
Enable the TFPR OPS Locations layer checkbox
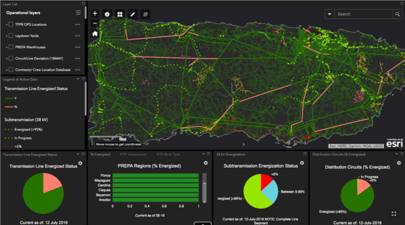[x=11, y=24]
